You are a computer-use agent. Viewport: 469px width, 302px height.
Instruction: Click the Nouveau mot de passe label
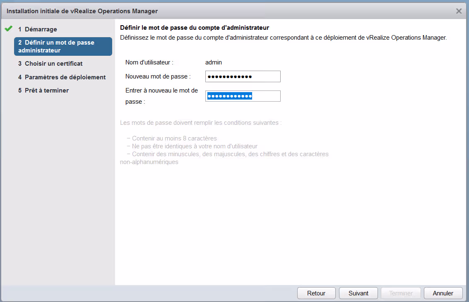(x=158, y=76)
